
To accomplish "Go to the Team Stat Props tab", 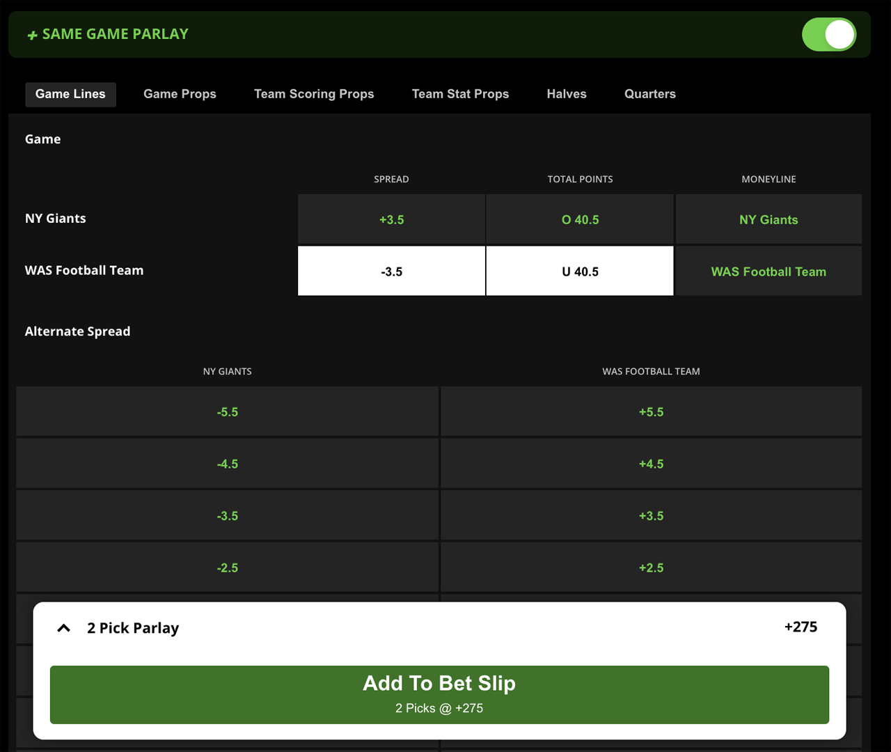I will click(460, 94).
